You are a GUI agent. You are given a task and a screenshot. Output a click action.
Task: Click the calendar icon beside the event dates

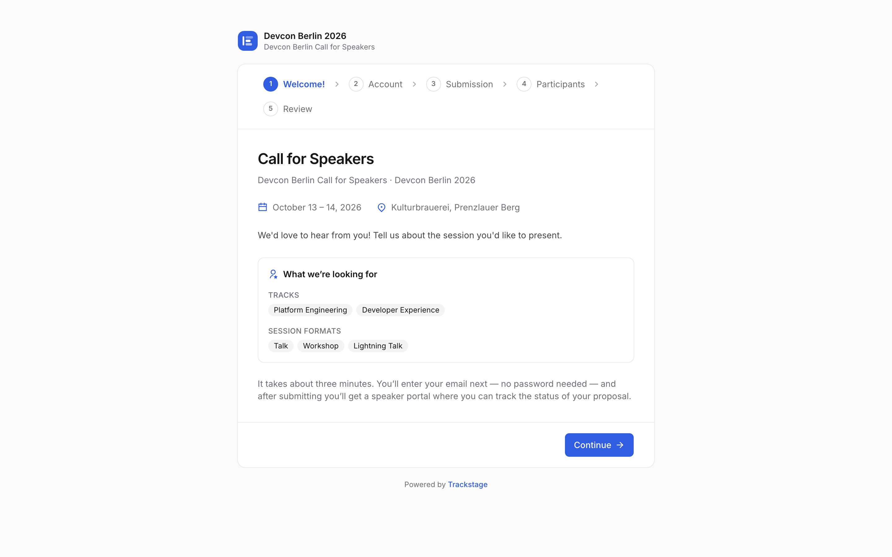pyautogui.click(x=262, y=207)
